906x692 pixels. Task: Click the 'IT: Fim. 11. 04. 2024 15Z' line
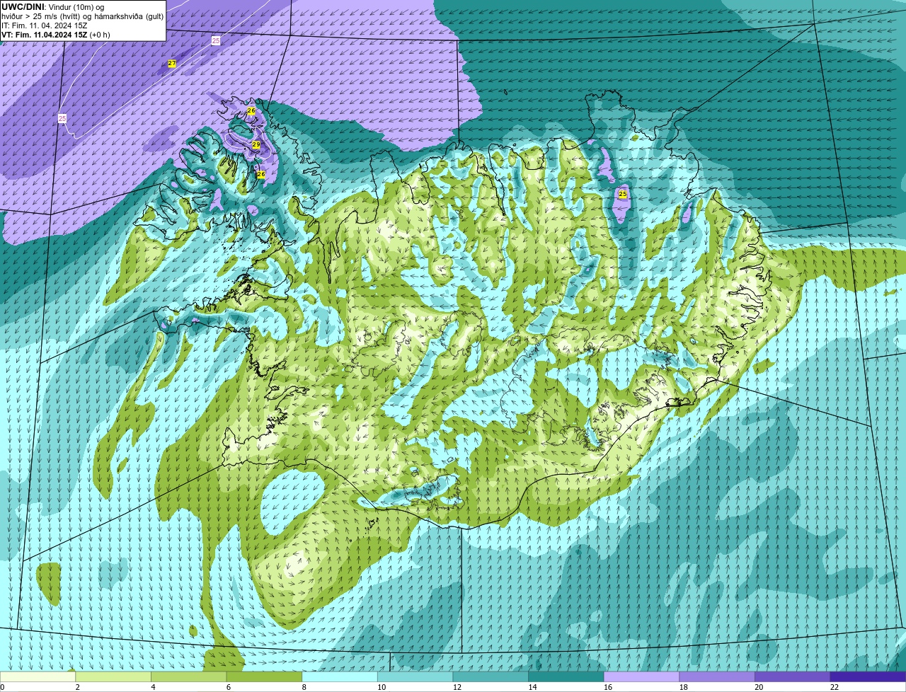(x=45, y=25)
